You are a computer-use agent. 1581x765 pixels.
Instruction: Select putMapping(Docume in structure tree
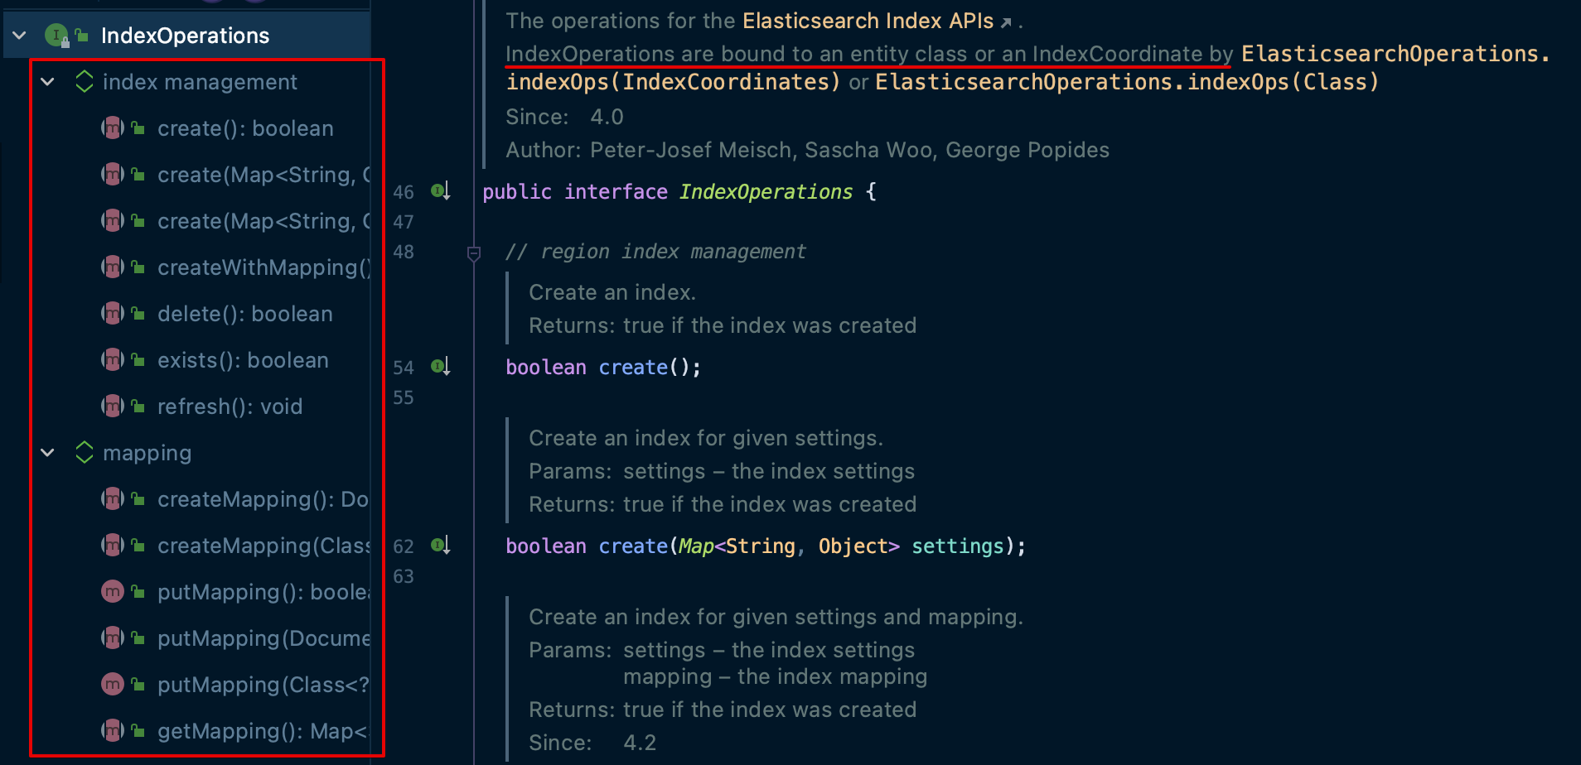pyautogui.click(x=264, y=638)
